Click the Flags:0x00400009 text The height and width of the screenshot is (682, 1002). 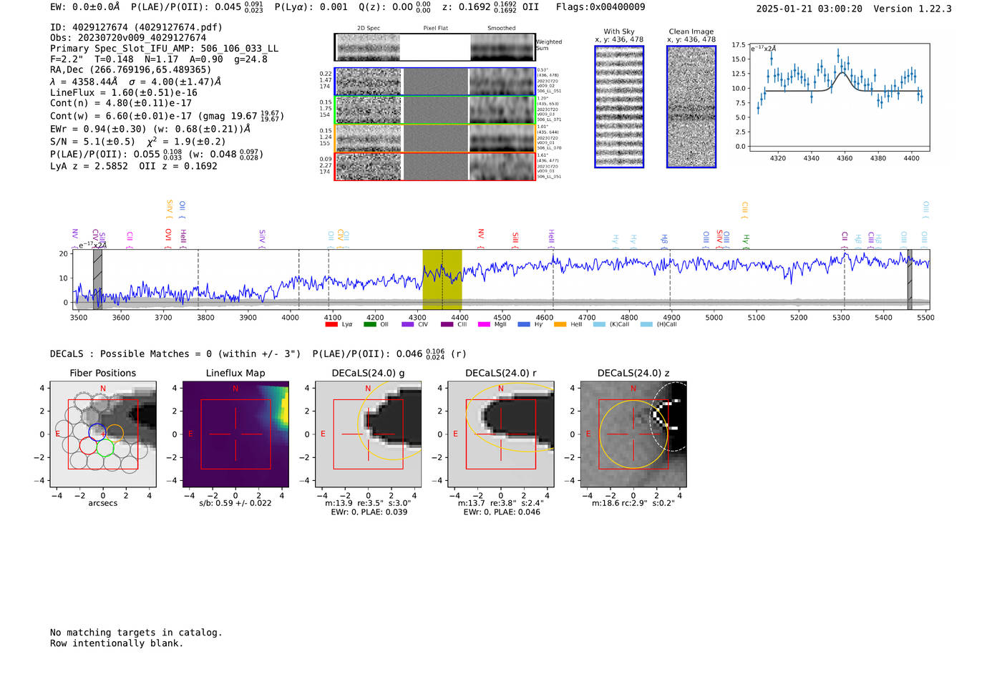[600, 7]
